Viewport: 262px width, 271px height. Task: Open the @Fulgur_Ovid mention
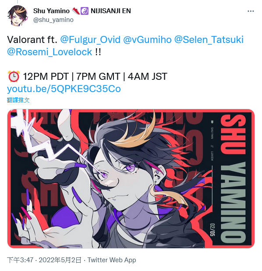[x=90, y=39]
